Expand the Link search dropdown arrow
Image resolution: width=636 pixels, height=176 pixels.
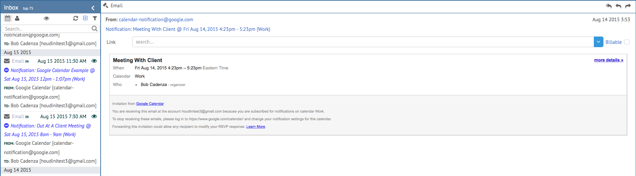pos(598,42)
